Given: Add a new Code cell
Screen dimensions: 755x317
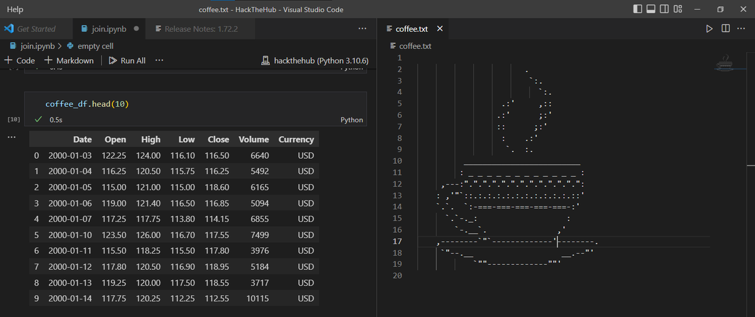Looking at the screenshot, I should coord(20,61).
